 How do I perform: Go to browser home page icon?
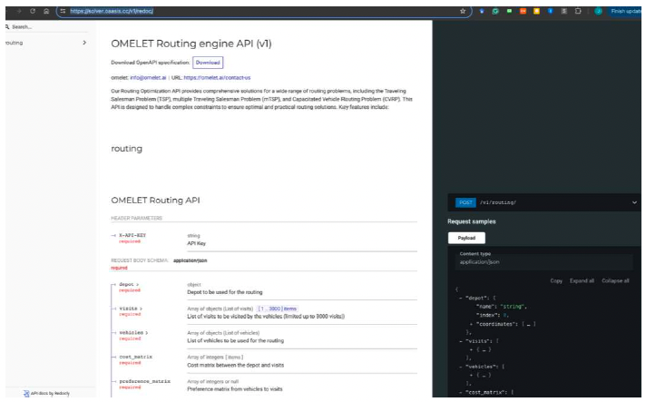(x=46, y=11)
